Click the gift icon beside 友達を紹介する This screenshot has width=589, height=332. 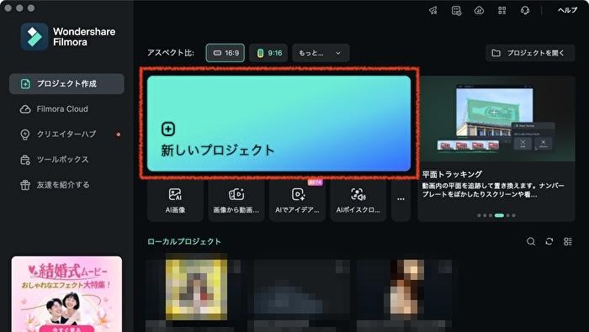coord(25,185)
